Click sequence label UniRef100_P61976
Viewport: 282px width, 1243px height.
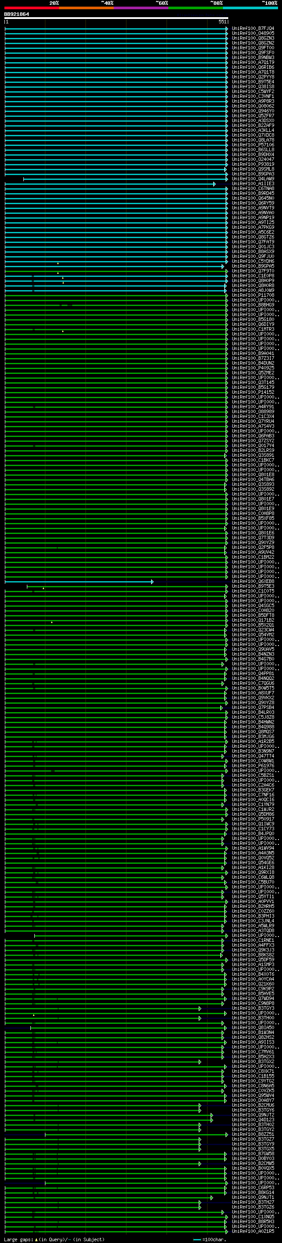click(253, 766)
